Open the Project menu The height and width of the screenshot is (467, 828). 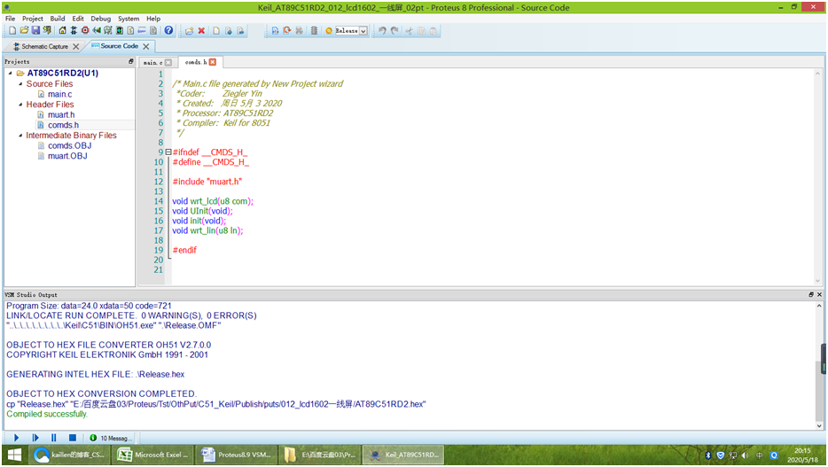point(32,19)
